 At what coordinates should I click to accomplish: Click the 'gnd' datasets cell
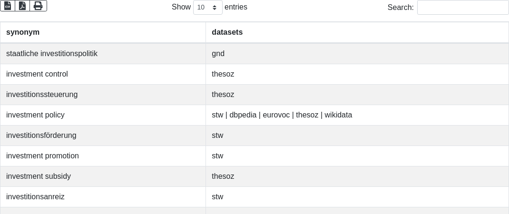pyautogui.click(x=218, y=54)
